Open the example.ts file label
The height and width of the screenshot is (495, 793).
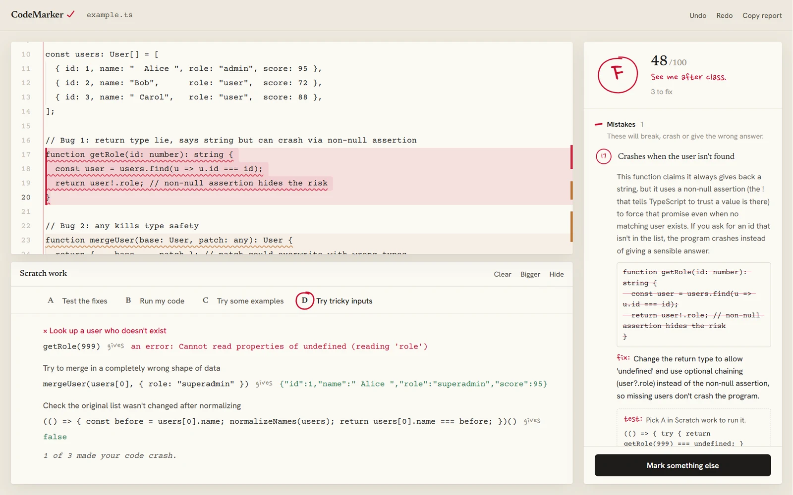coord(110,15)
